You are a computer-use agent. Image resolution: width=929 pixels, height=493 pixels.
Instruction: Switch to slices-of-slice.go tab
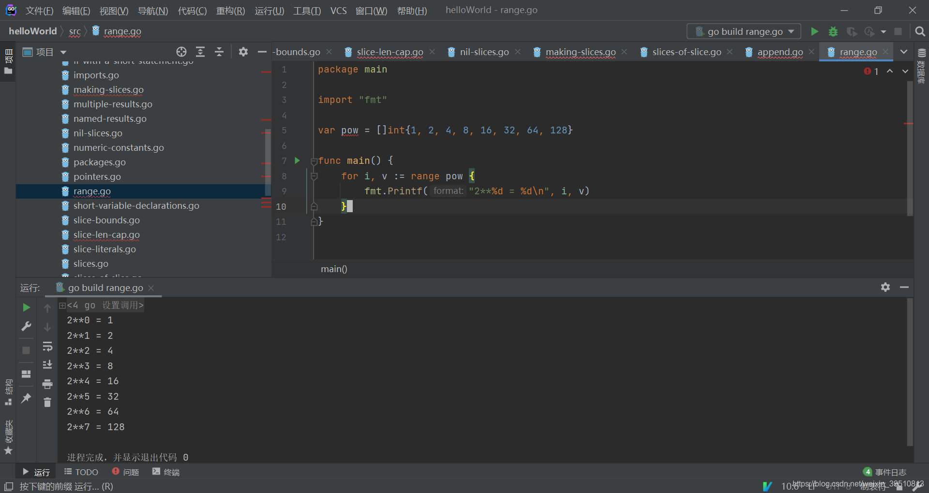pos(687,52)
